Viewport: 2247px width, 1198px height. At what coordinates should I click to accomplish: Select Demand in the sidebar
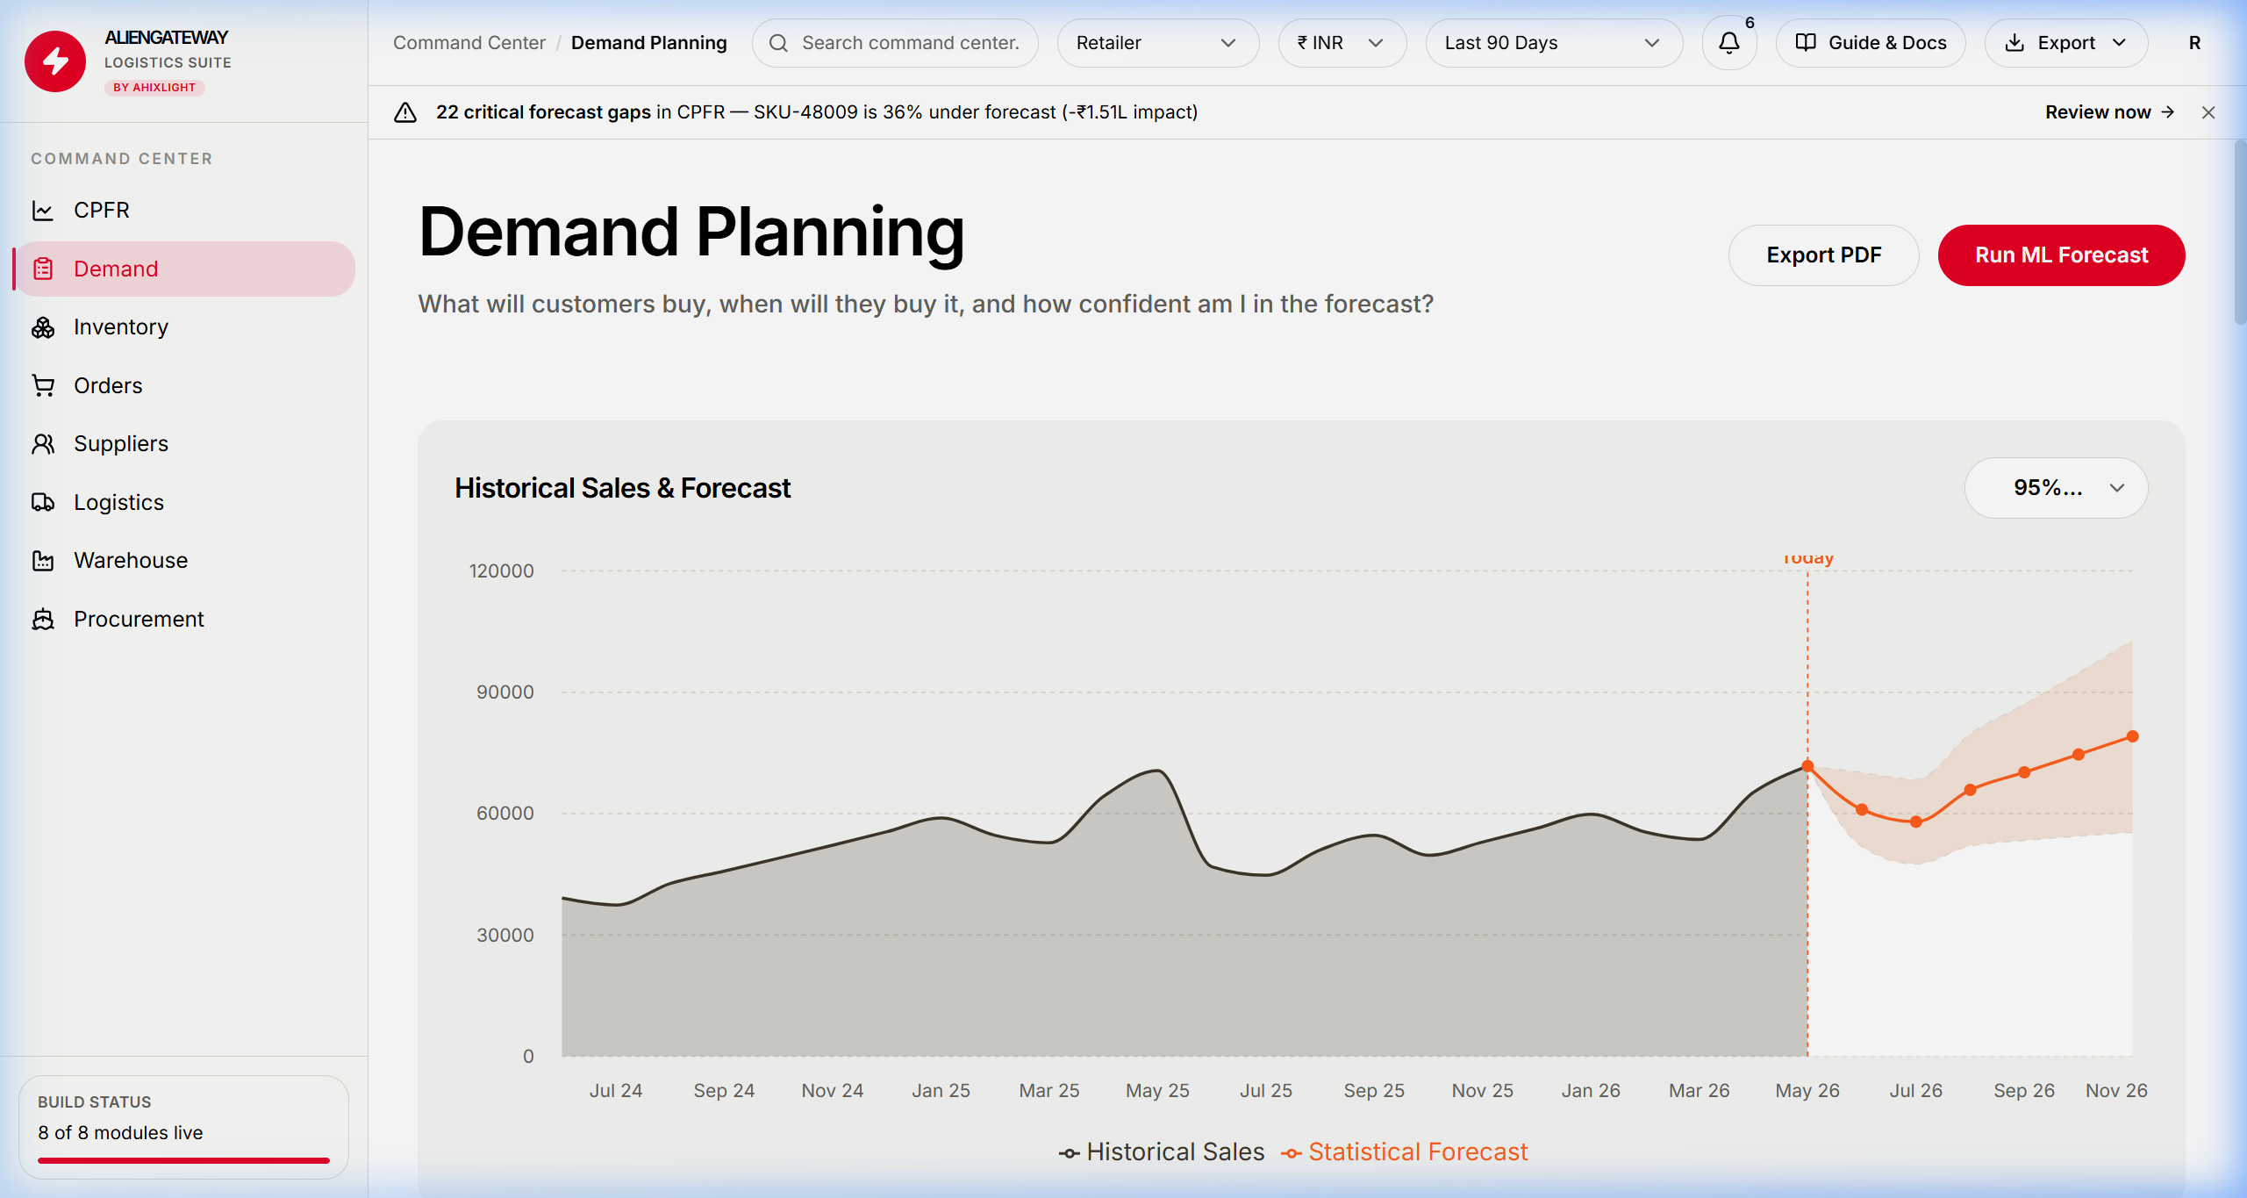[x=184, y=269]
